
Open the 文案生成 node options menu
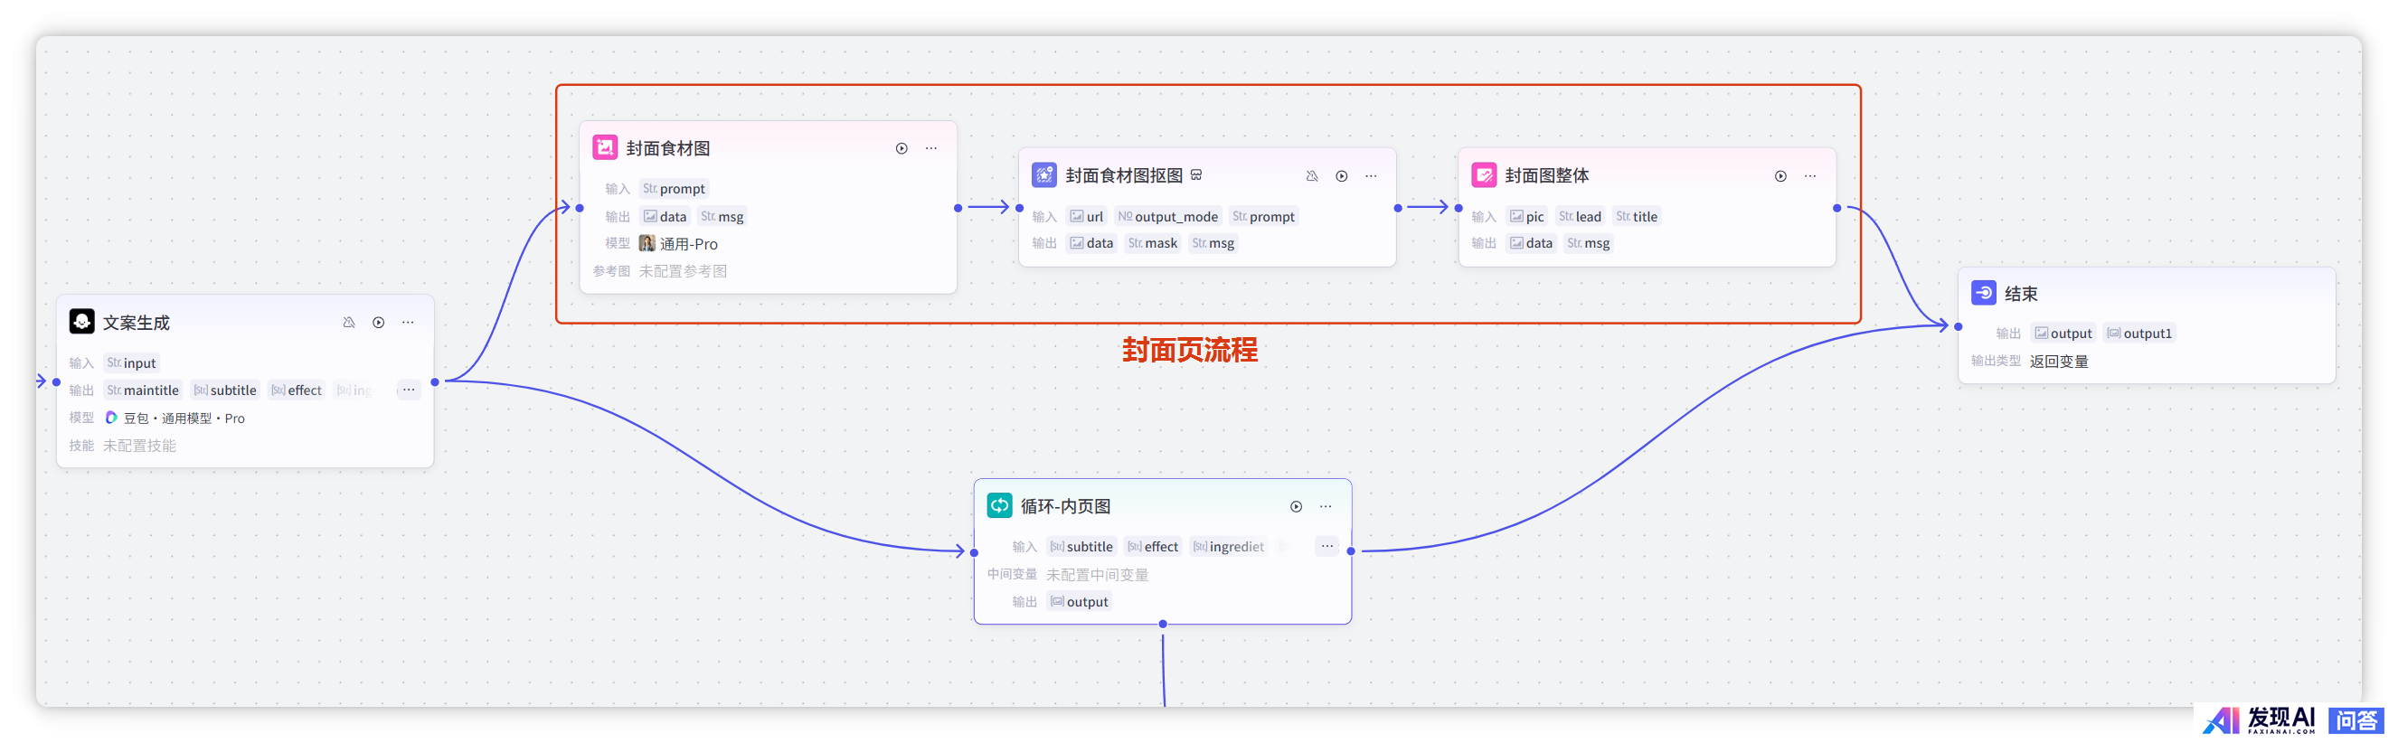click(x=408, y=322)
